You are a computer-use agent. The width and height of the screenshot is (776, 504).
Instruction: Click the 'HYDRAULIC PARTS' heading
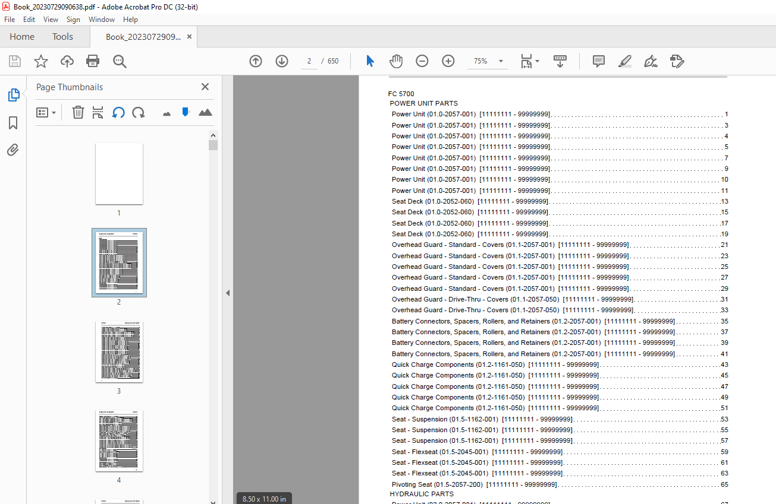click(x=422, y=494)
